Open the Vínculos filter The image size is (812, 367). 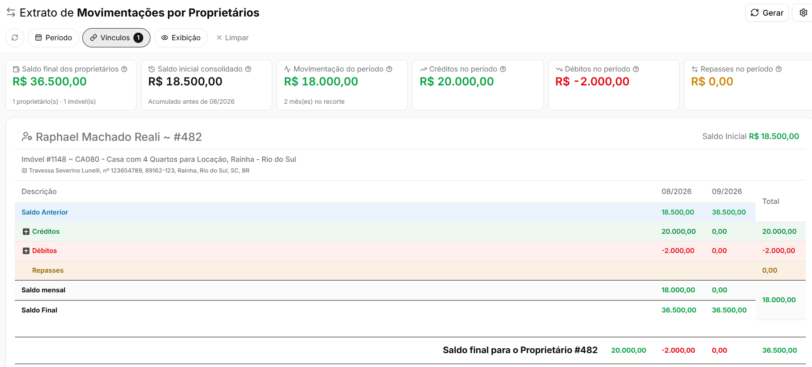(x=116, y=38)
